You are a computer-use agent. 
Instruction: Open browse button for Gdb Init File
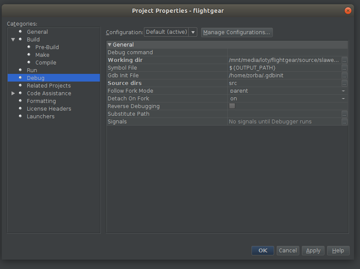[344, 76]
